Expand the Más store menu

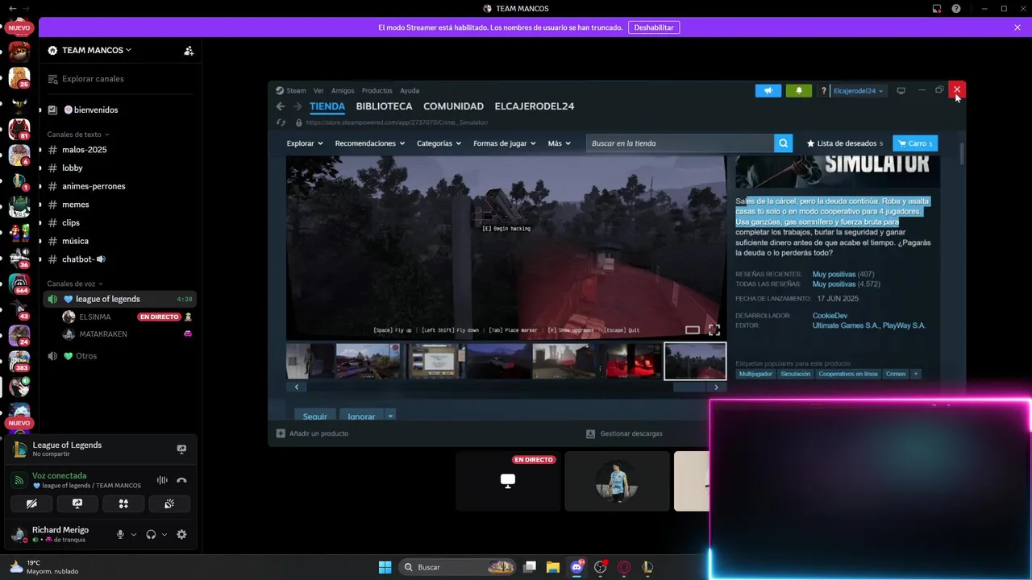559,143
